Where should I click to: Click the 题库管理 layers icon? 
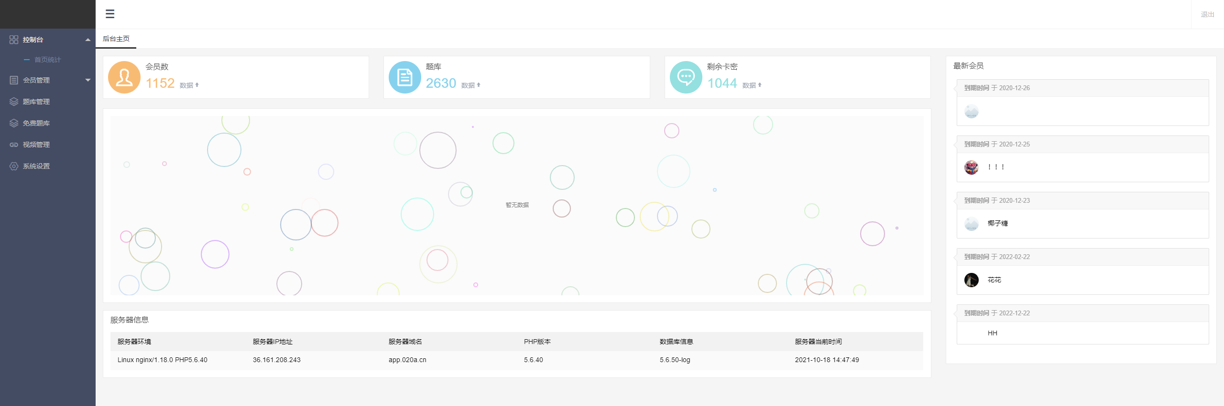[14, 102]
